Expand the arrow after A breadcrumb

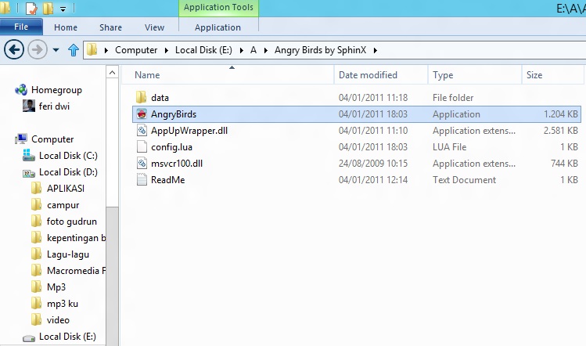[x=266, y=51]
